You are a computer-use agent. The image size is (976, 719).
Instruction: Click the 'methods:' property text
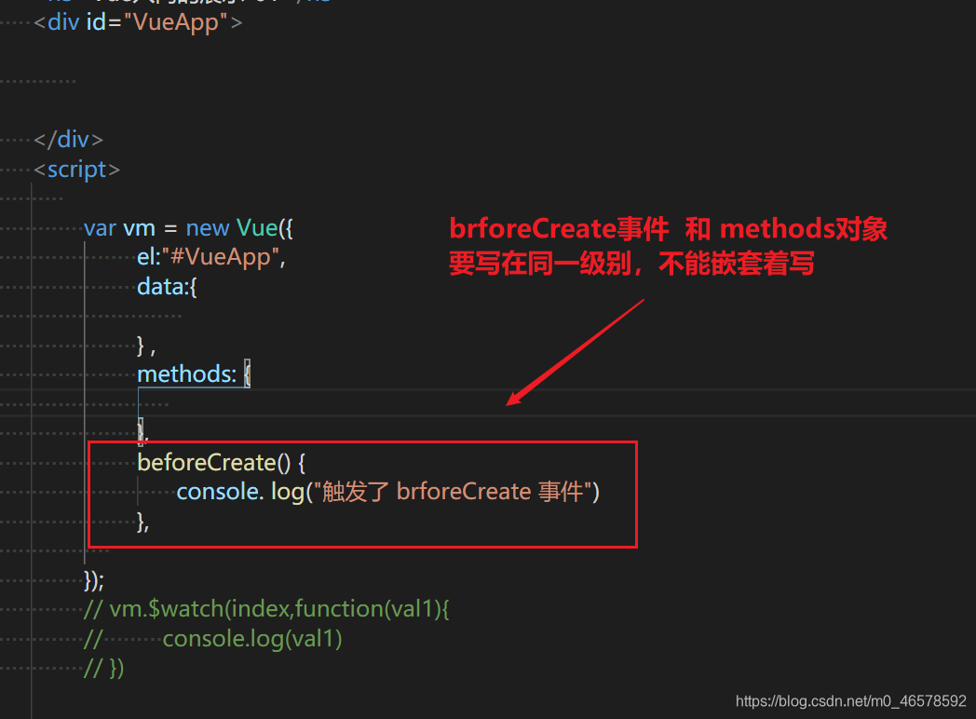[187, 374]
